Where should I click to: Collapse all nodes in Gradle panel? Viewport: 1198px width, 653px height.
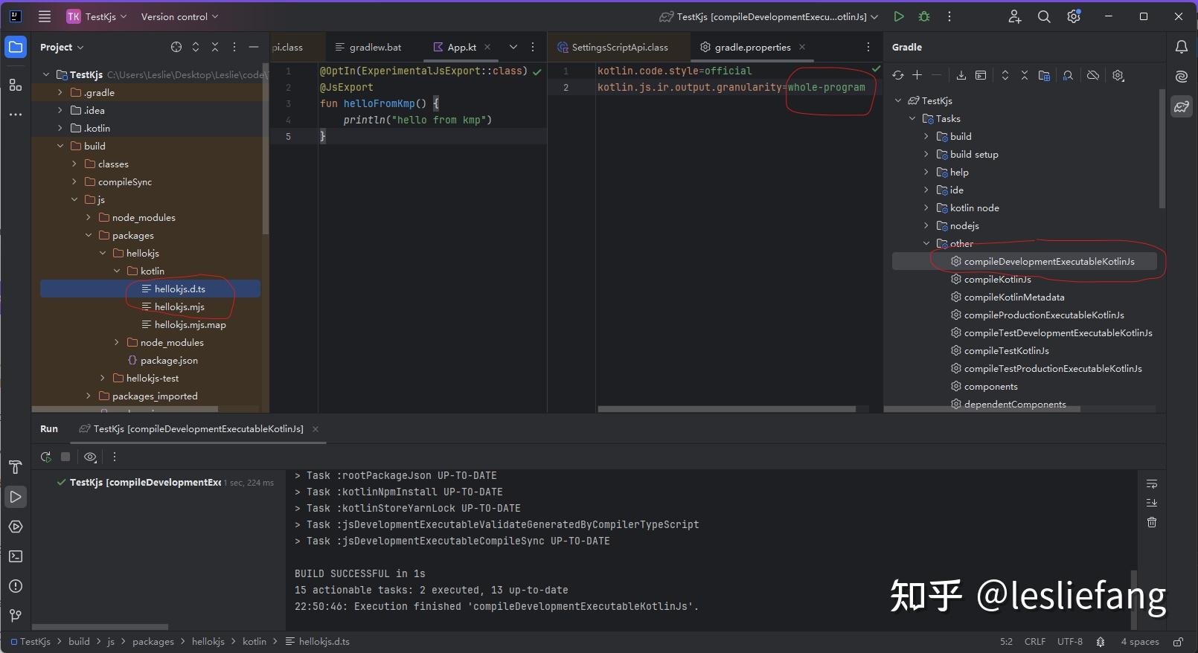point(1025,75)
